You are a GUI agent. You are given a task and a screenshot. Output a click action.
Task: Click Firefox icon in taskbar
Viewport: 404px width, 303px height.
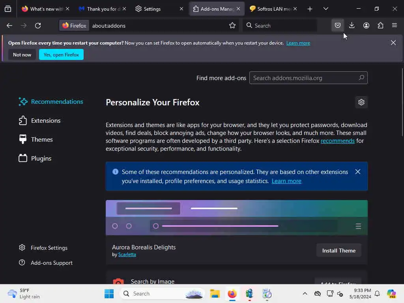pos(232,294)
